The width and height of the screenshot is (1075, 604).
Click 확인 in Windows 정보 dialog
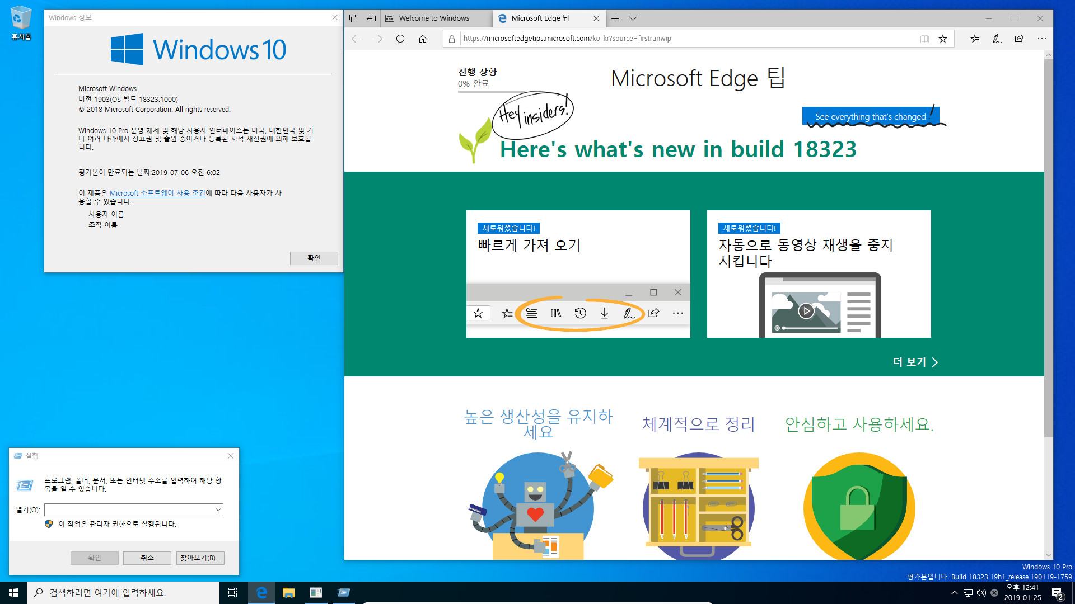314,258
